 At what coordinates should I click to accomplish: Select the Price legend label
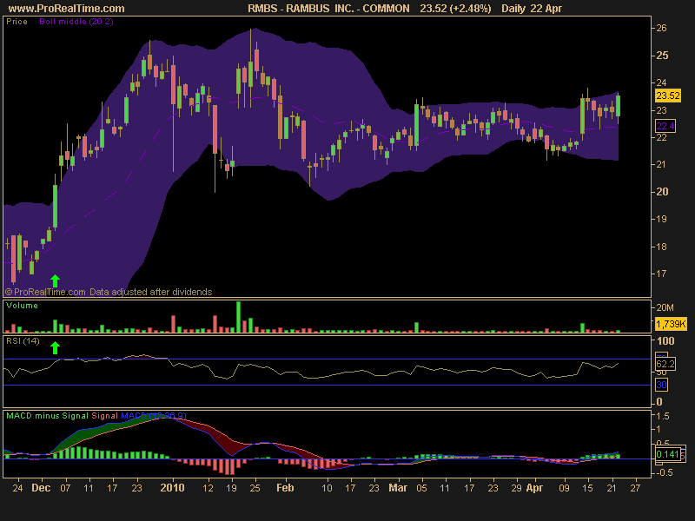click(x=17, y=21)
